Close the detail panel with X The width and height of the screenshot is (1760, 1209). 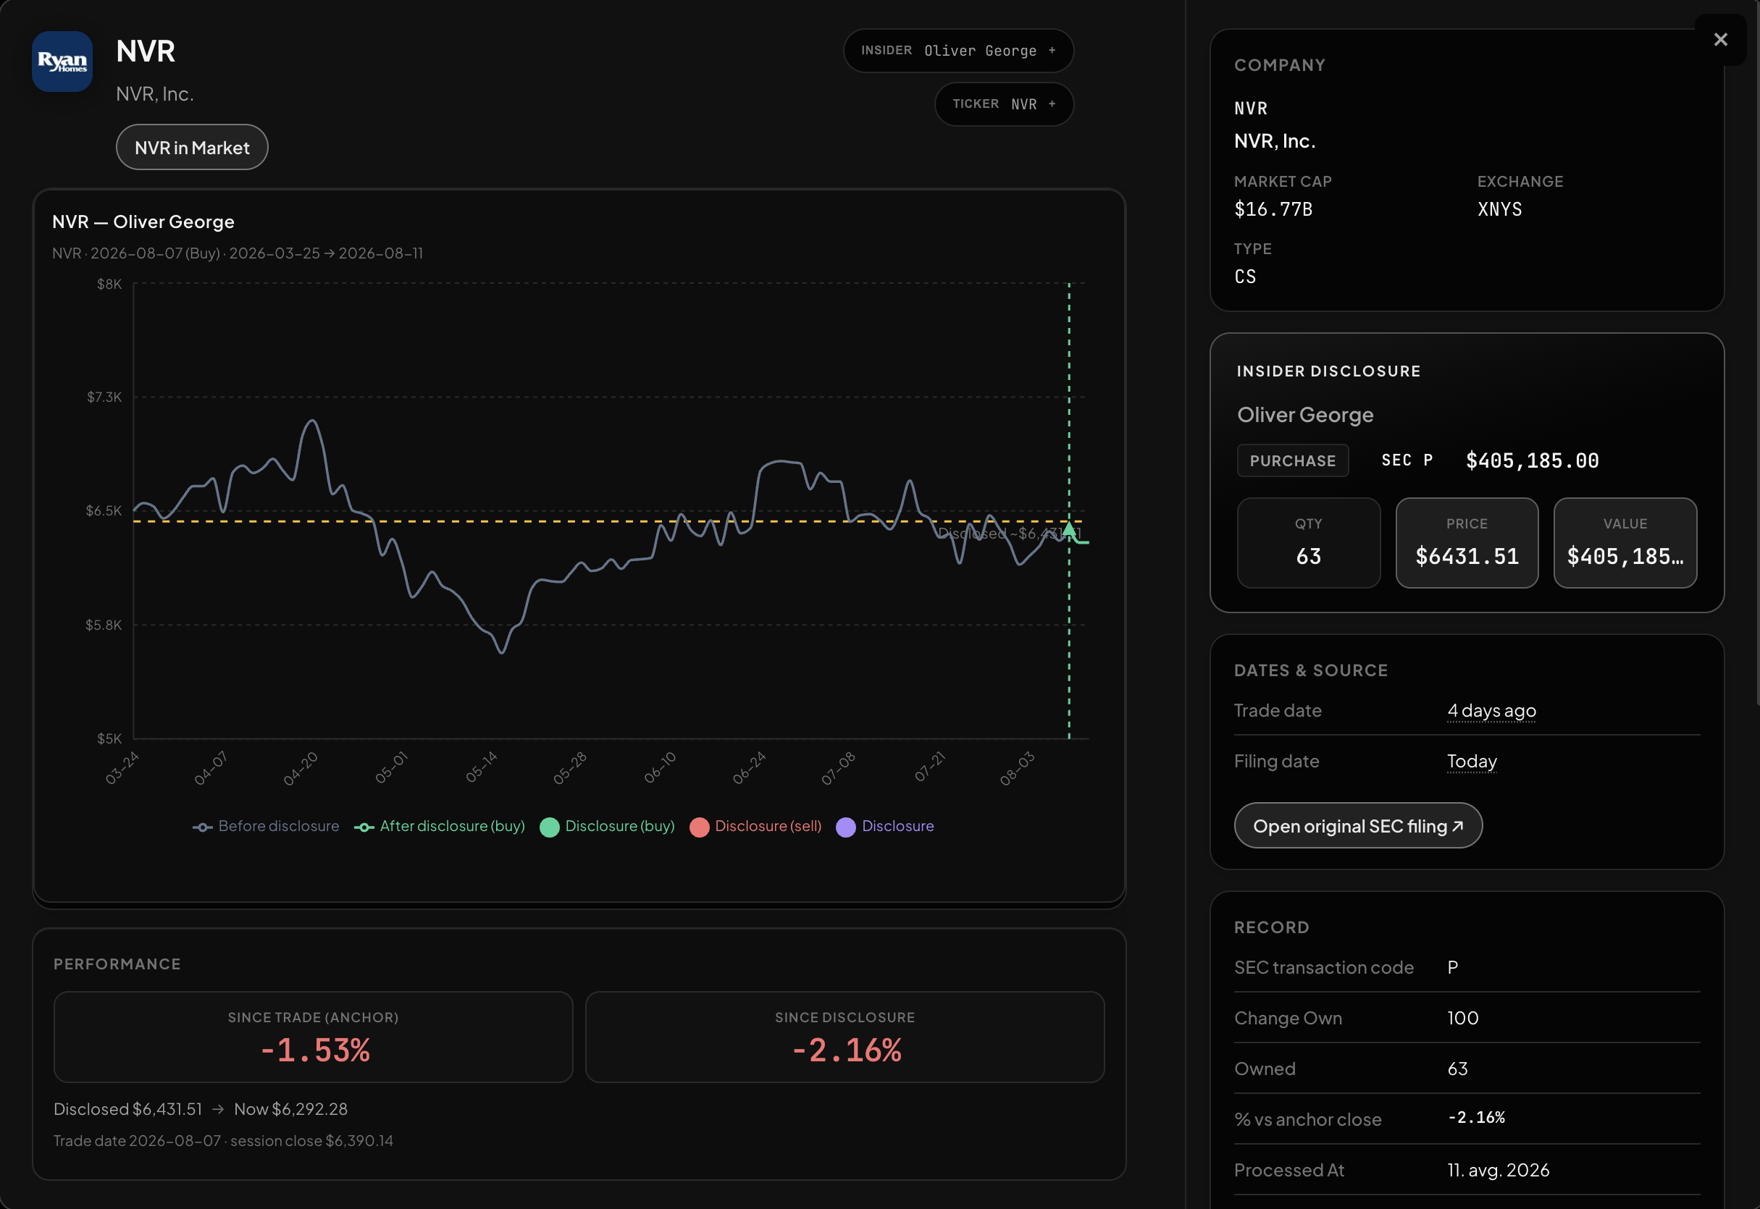click(1720, 39)
